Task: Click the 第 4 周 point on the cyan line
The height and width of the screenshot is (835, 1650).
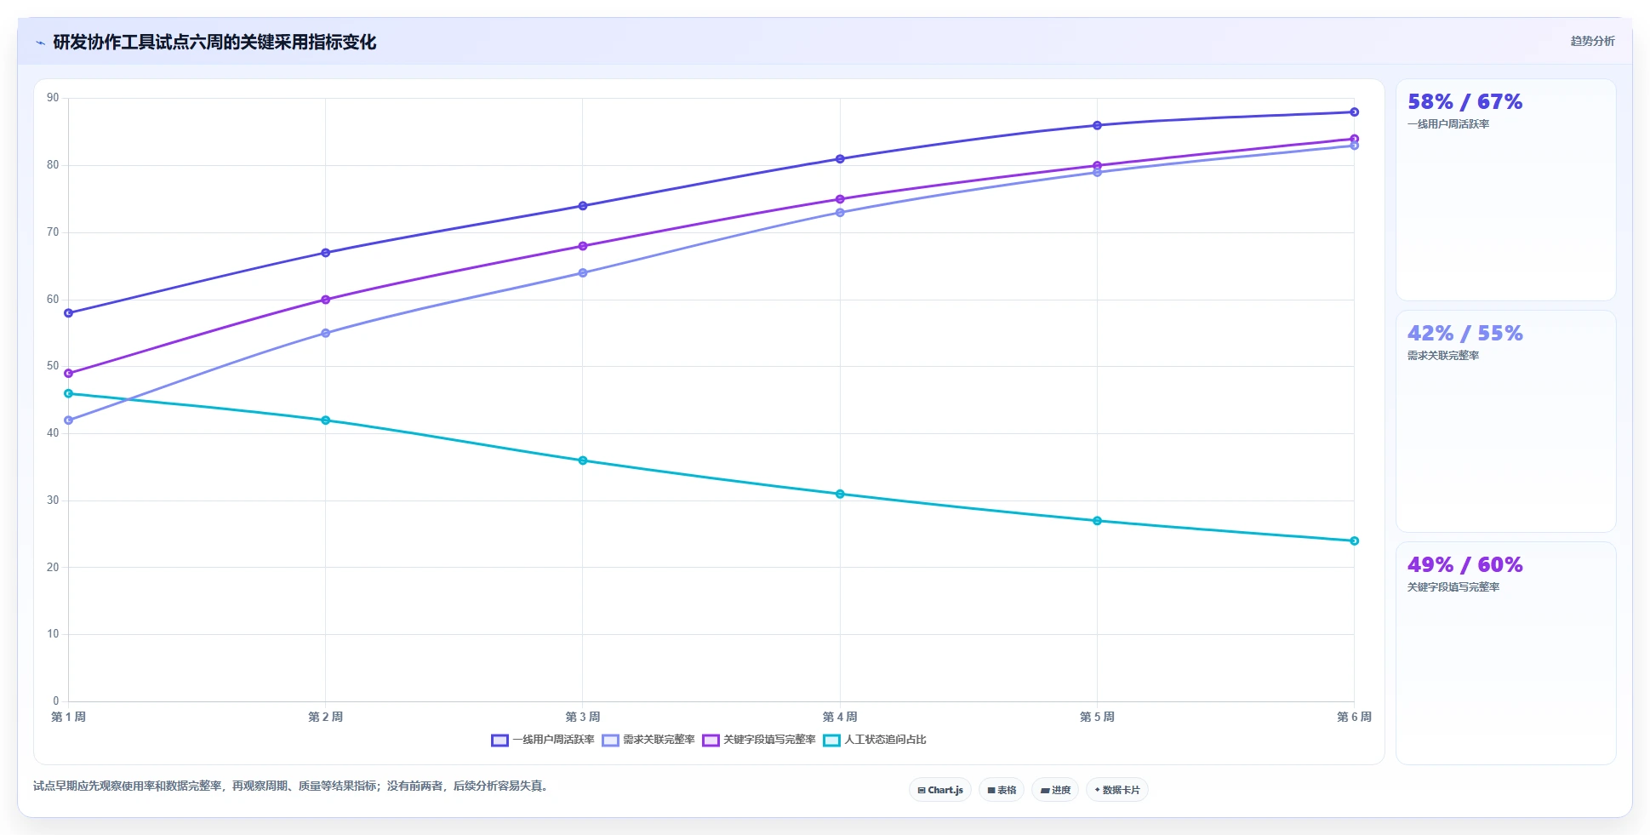Action: tap(840, 494)
